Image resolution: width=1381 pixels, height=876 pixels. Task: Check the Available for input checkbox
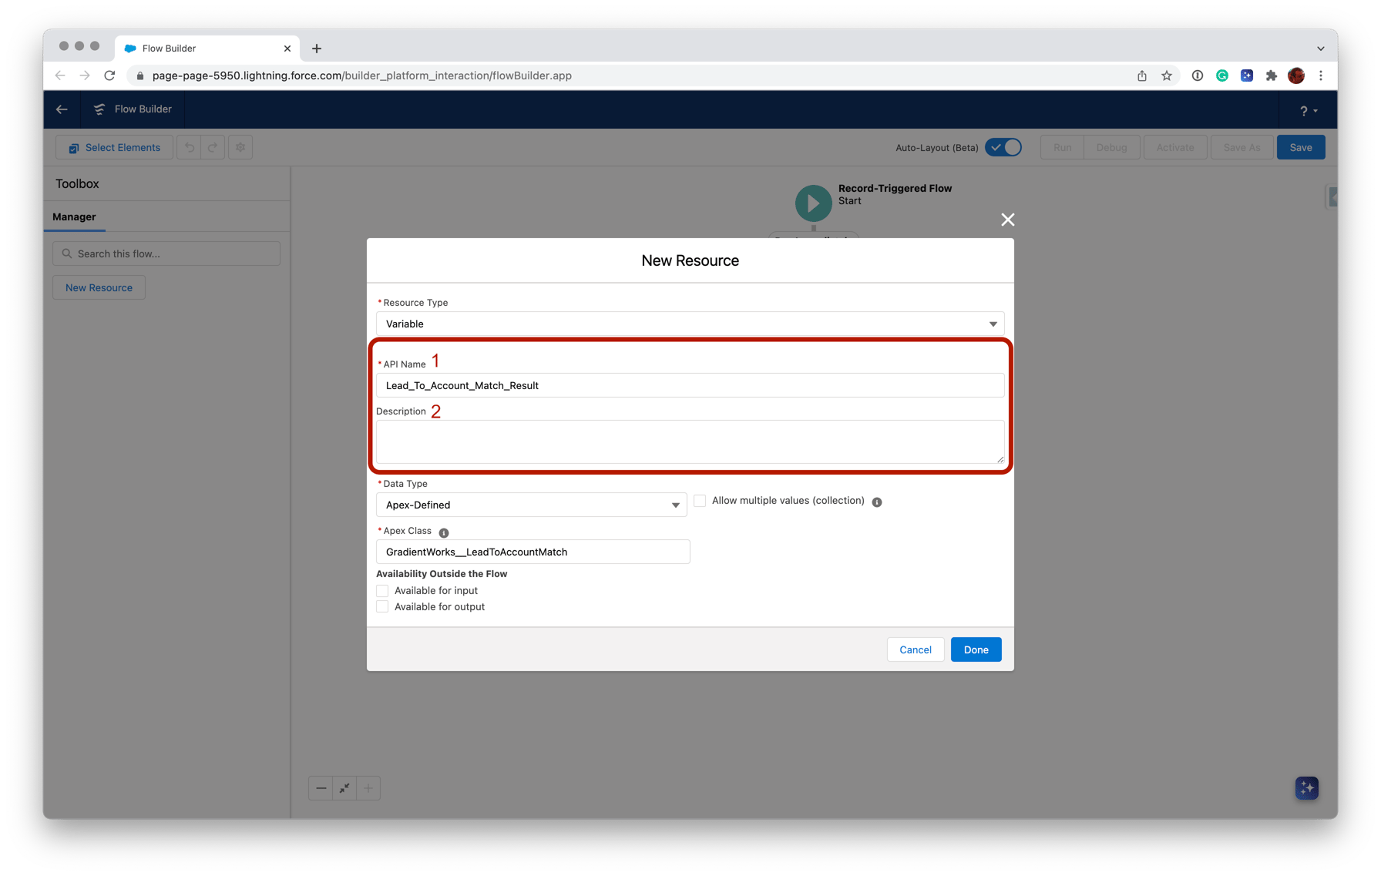tap(382, 590)
